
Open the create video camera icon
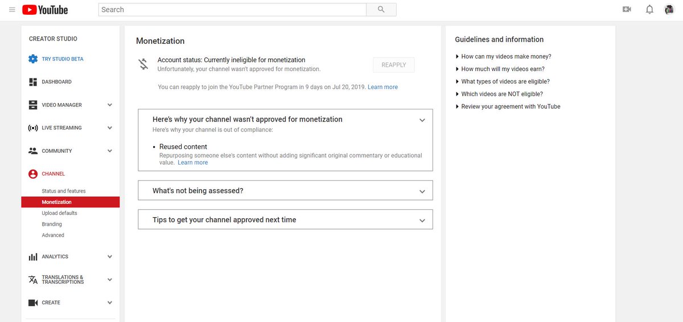point(627,10)
